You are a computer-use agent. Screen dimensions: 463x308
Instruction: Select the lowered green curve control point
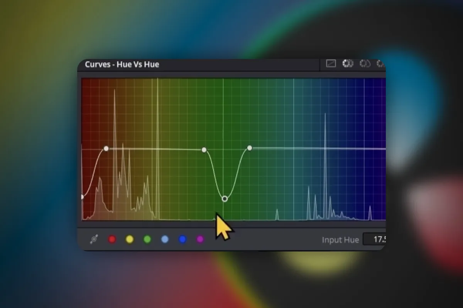coord(225,199)
